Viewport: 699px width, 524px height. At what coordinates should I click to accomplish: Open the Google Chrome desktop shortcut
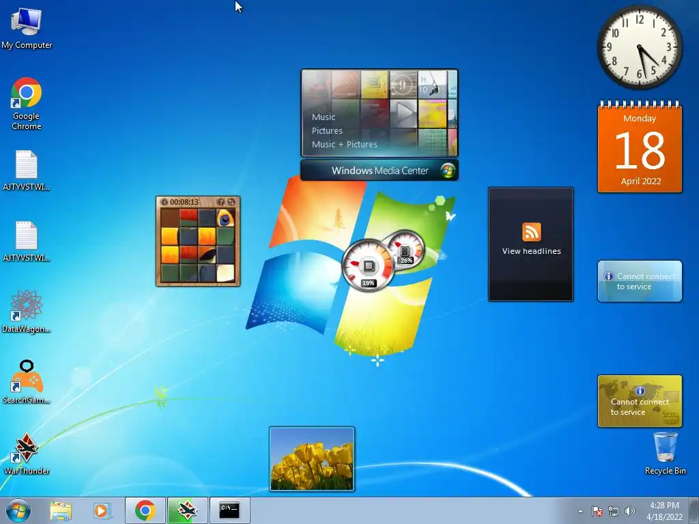pos(27,104)
